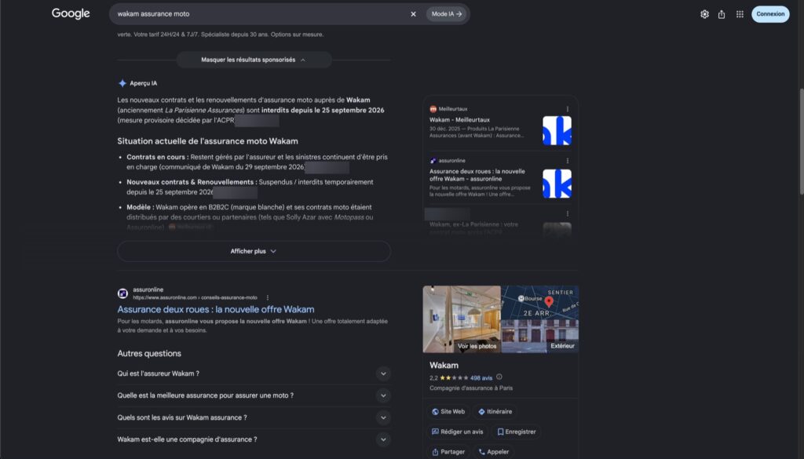
Task: Click the Connexion button
Action: click(x=770, y=14)
